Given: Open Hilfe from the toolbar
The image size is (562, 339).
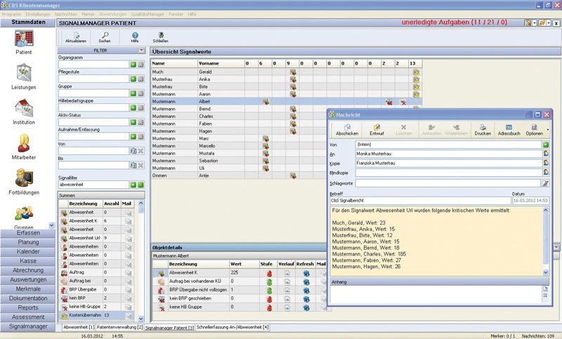Looking at the screenshot, I should click(x=135, y=37).
